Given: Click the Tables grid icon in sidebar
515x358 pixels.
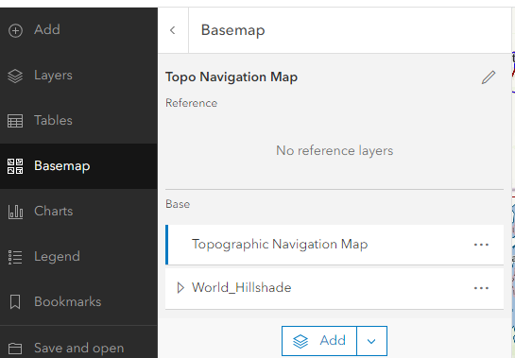Looking at the screenshot, I should click(15, 121).
